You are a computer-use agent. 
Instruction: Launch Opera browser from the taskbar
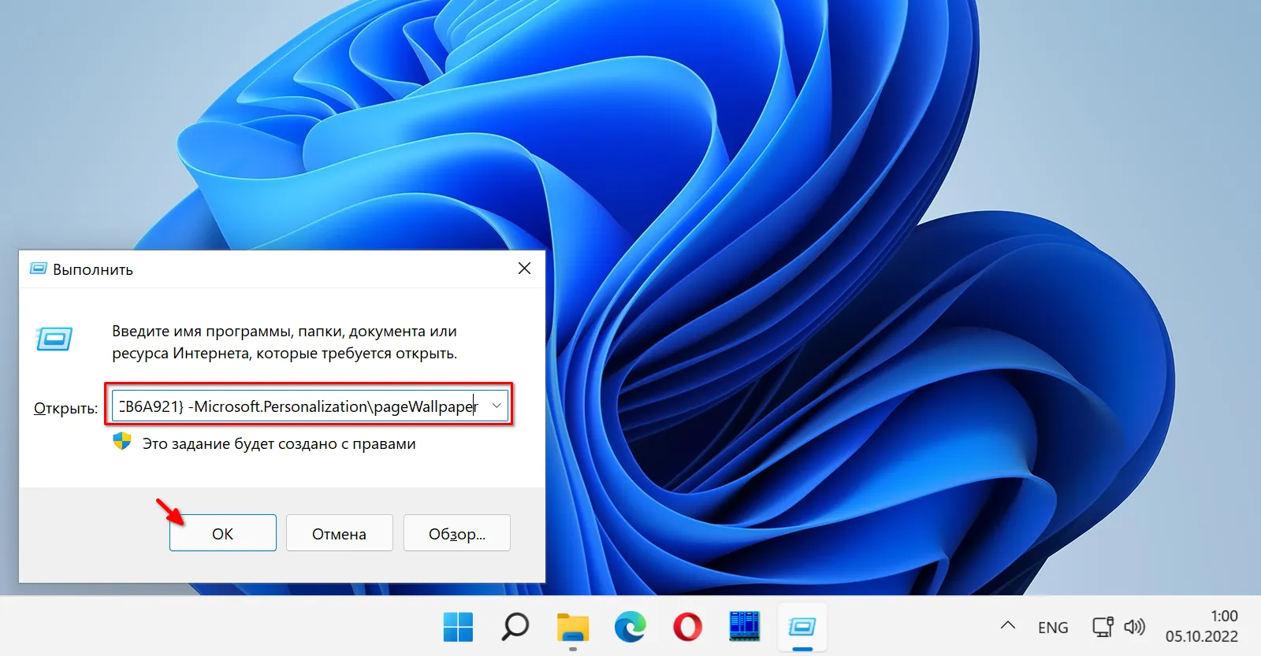tap(688, 627)
